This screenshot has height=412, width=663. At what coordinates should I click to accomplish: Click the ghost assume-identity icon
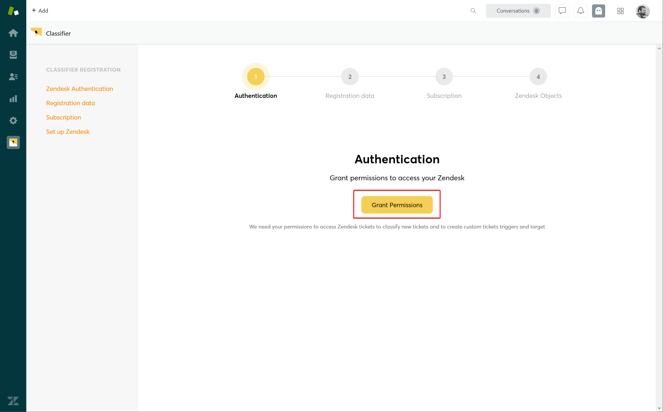598,11
